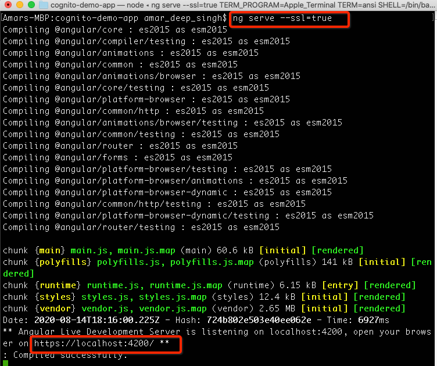Click the '@angular/router/testing' compile line
Viewport: 437px width, 366px height.
click(x=141, y=228)
